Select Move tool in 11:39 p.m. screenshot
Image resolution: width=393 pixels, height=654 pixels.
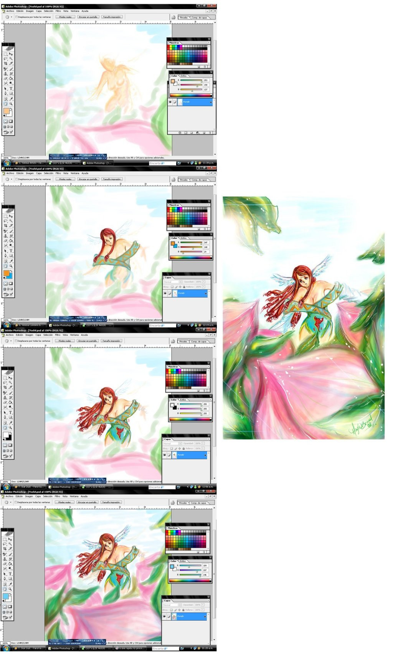[11, 54]
